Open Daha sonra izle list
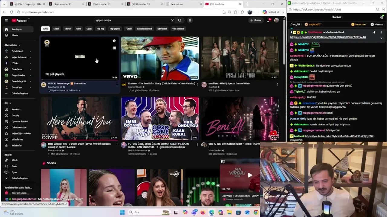The height and width of the screenshot is (217, 387). [x=18, y=127]
